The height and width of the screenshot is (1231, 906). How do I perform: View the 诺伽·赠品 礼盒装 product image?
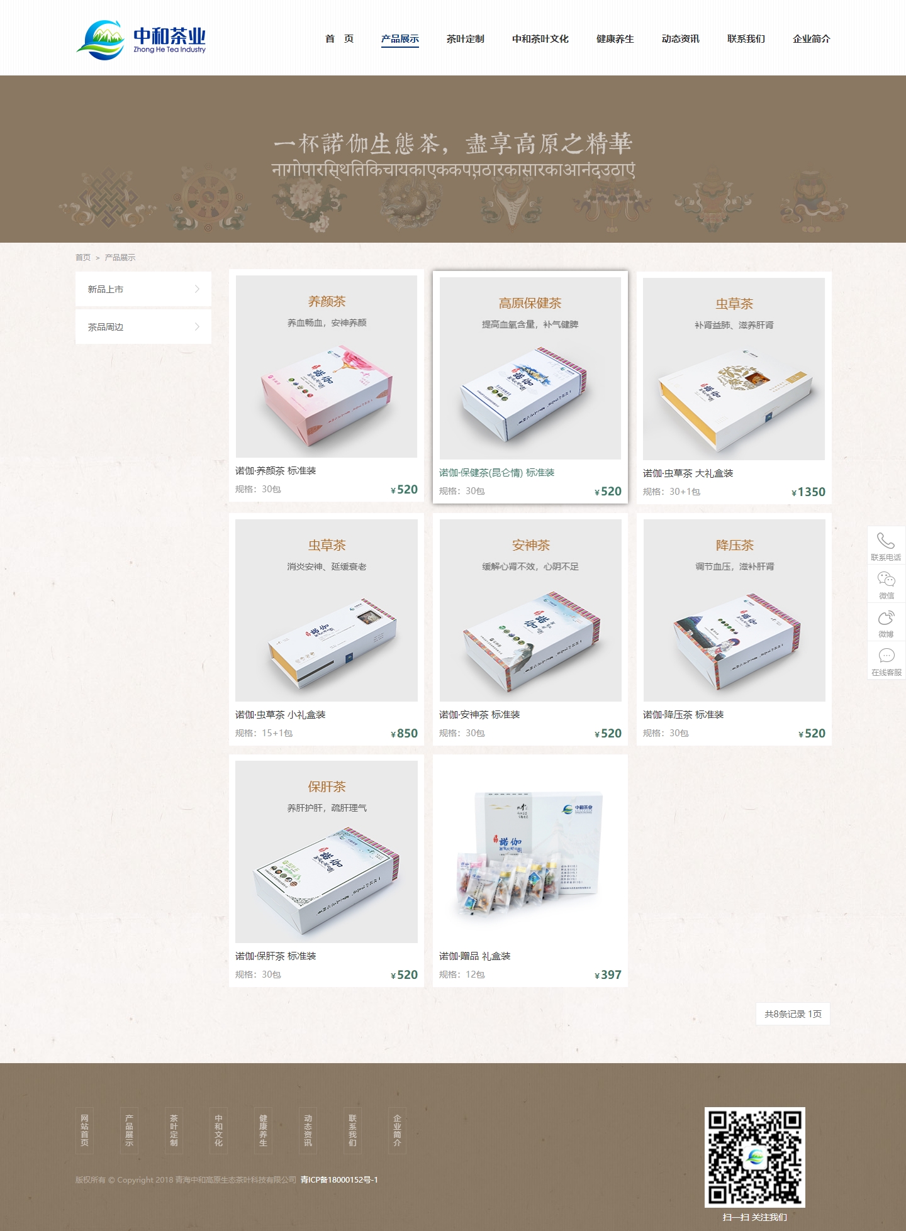pos(530,852)
